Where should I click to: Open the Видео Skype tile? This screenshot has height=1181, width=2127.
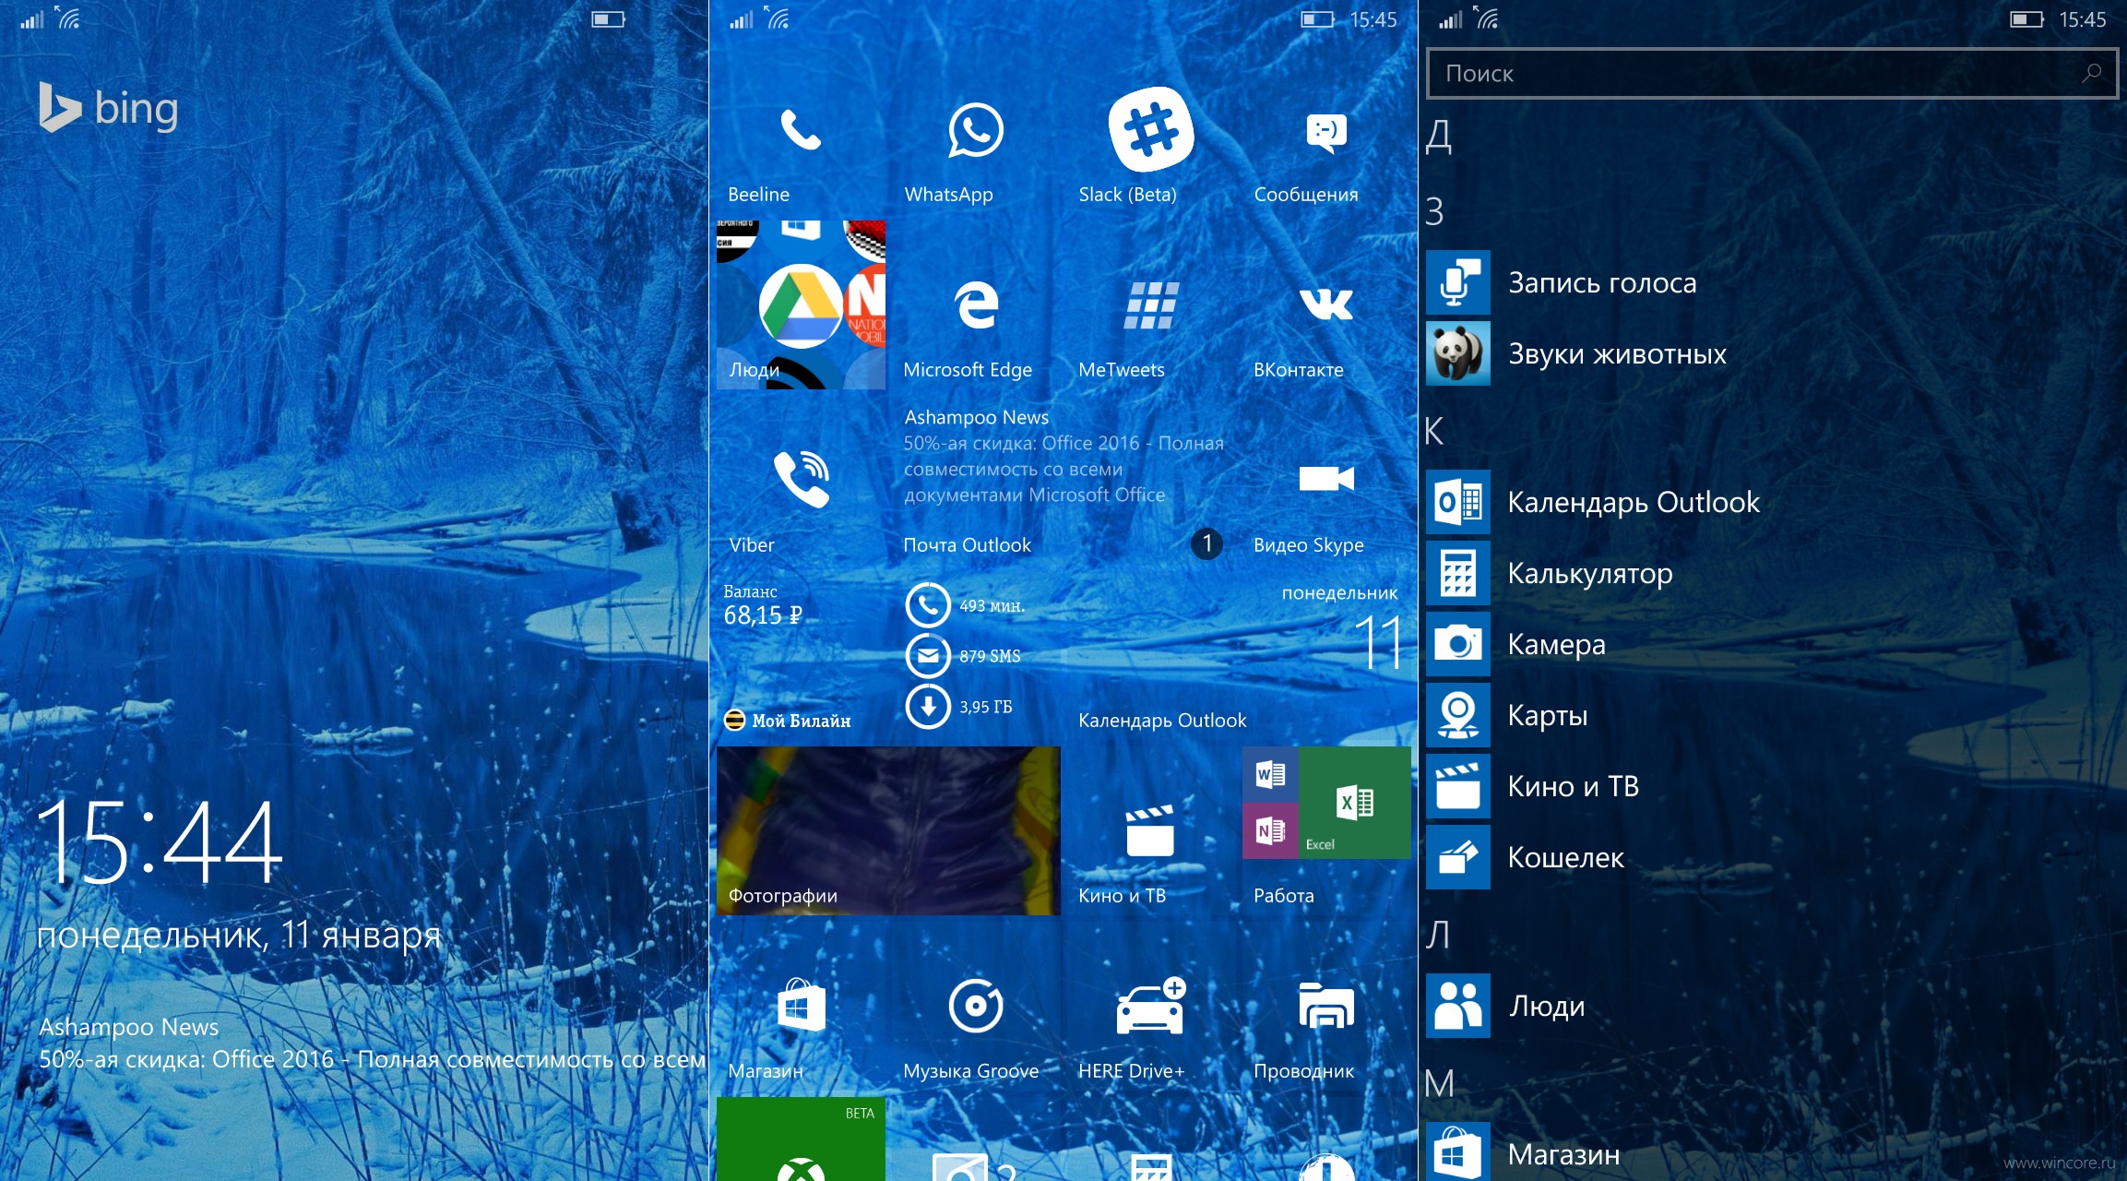coord(1326,480)
